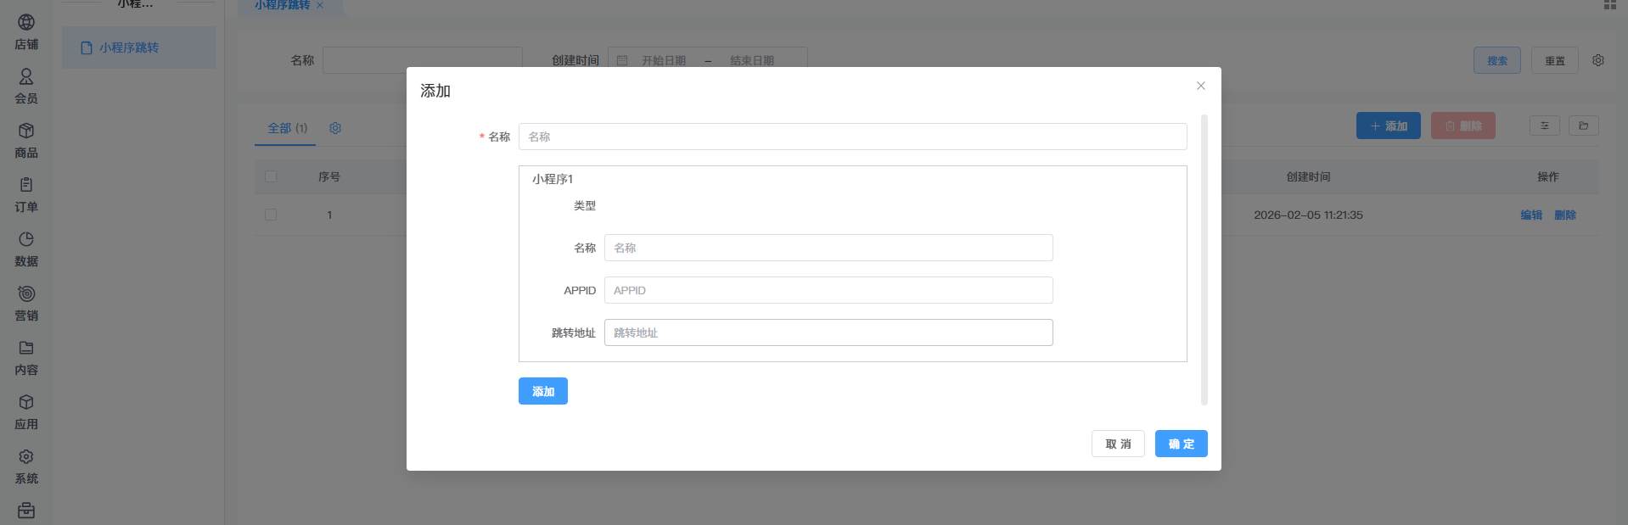Click the 2026-02-05 11:21:35 cell
The height and width of the screenshot is (525, 1628).
pyautogui.click(x=1308, y=215)
